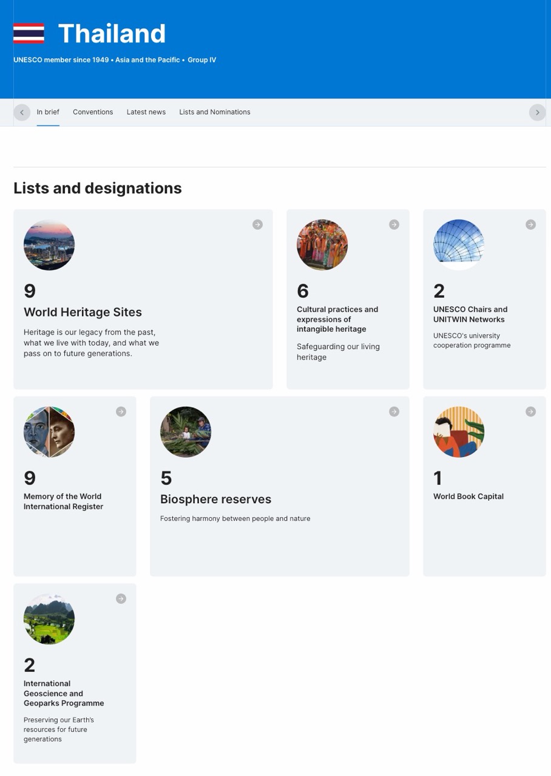Click the reader illustration for World Book Capital
The width and height of the screenshot is (551, 776).
coord(459,432)
